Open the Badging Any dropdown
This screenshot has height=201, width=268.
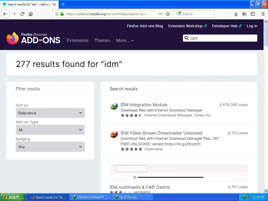(50, 147)
